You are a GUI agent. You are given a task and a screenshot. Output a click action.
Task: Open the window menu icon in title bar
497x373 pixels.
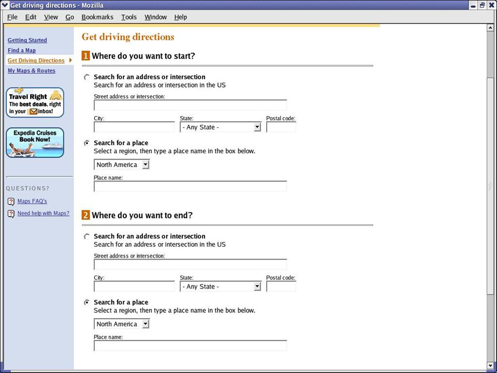tap(5, 5)
